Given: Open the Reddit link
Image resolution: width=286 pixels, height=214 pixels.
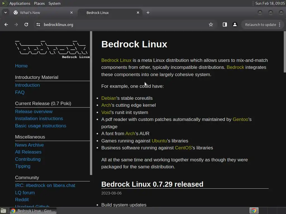Looking at the screenshot, I should tap(22, 200).
